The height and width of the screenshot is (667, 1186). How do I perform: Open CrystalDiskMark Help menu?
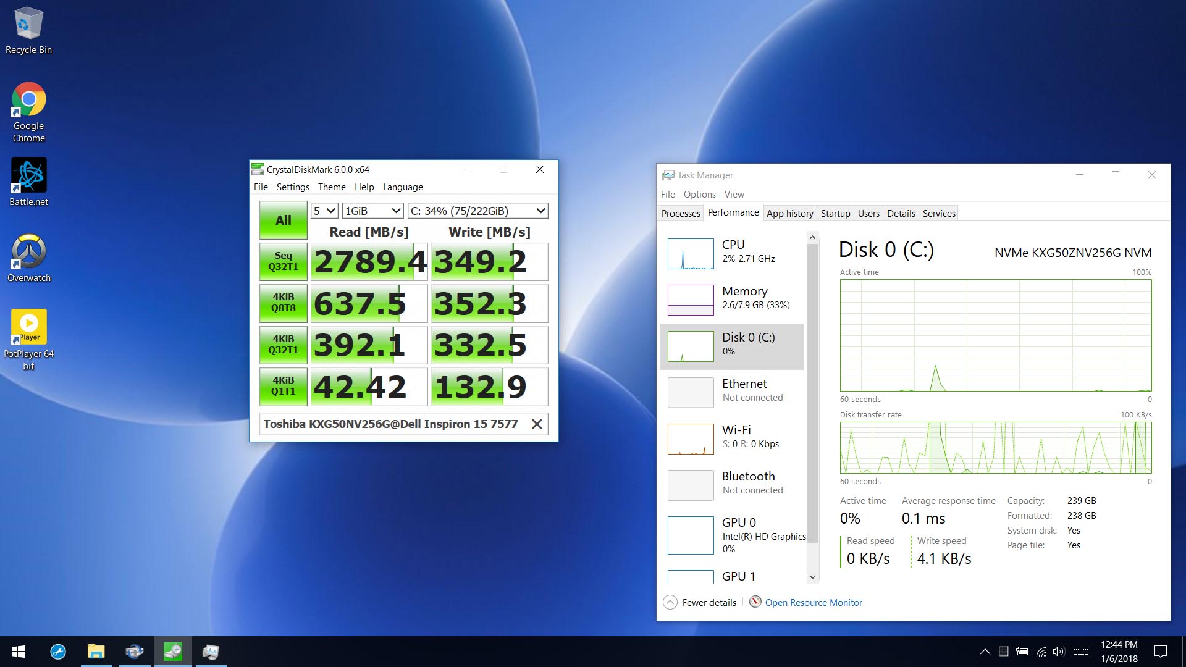pyautogui.click(x=364, y=187)
